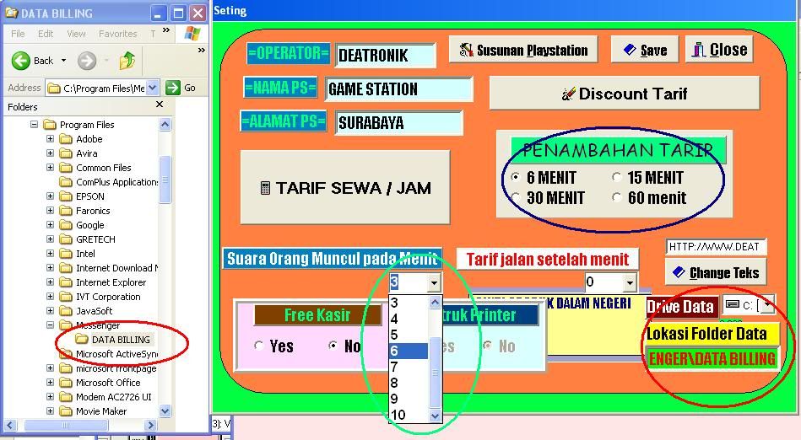801x440 pixels.
Task: Click the Back arrow icon in Explorer
Action: coord(22,61)
